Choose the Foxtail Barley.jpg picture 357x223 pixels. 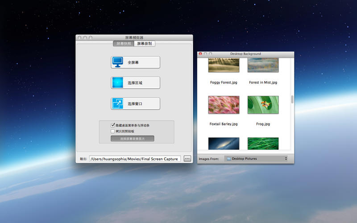click(224, 105)
